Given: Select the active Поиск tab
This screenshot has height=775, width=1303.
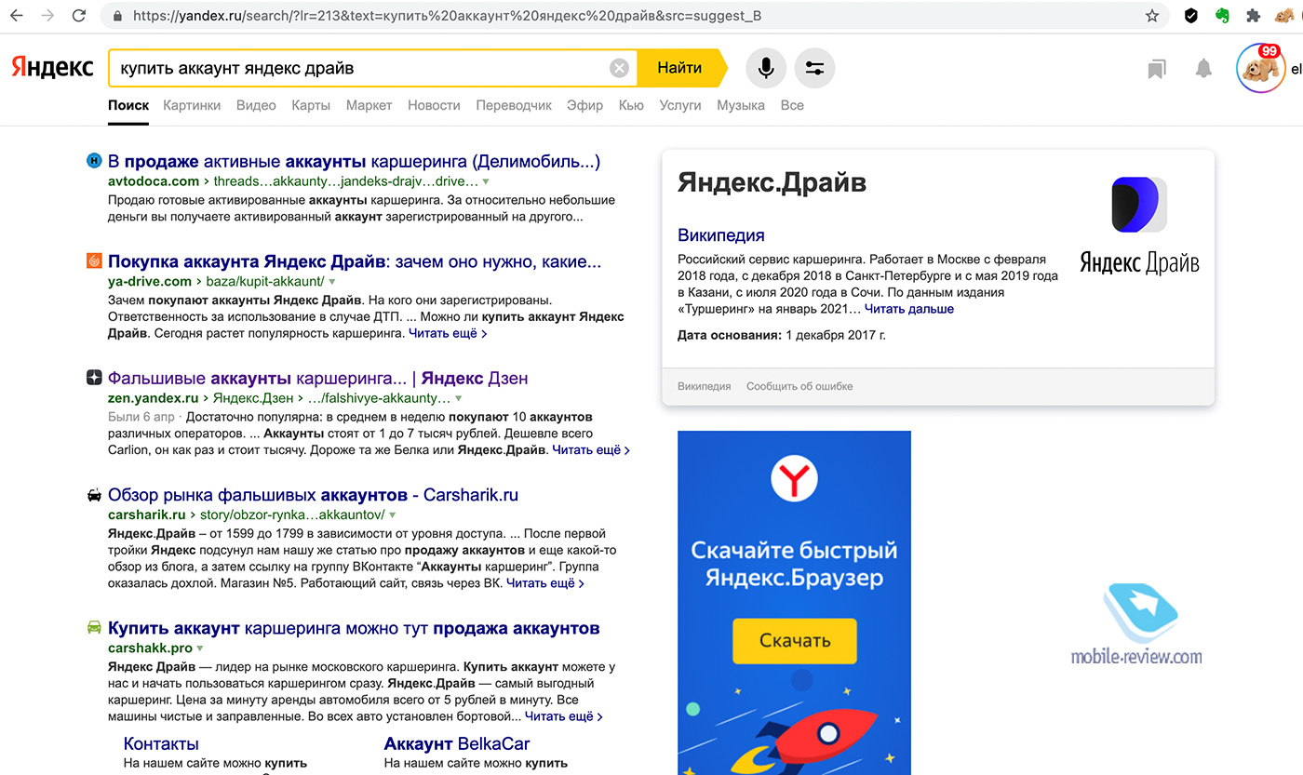Looking at the screenshot, I should coord(128,105).
